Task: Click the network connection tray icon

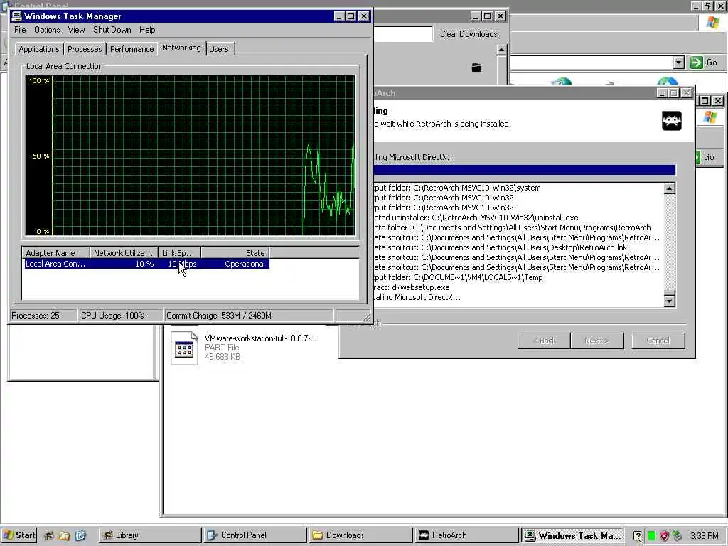Action: click(x=677, y=536)
